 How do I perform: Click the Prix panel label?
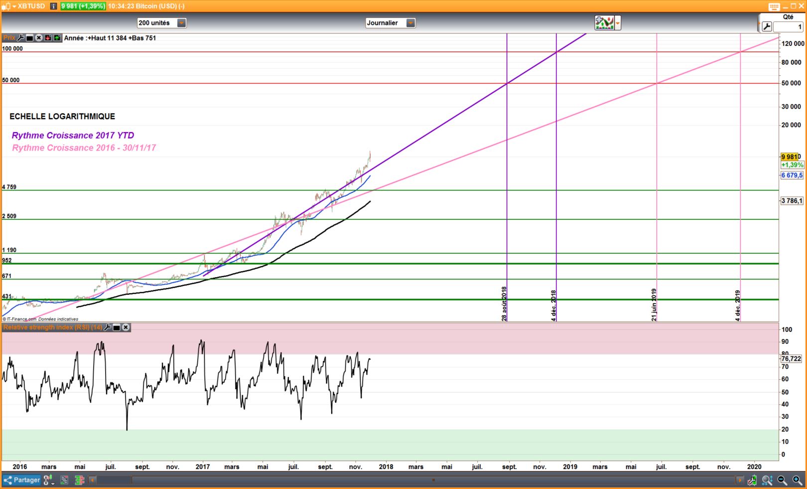click(x=9, y=38)
